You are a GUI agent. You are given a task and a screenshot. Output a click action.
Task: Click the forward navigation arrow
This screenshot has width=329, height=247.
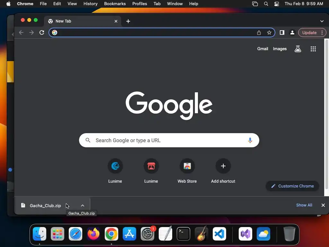[31, 32]
